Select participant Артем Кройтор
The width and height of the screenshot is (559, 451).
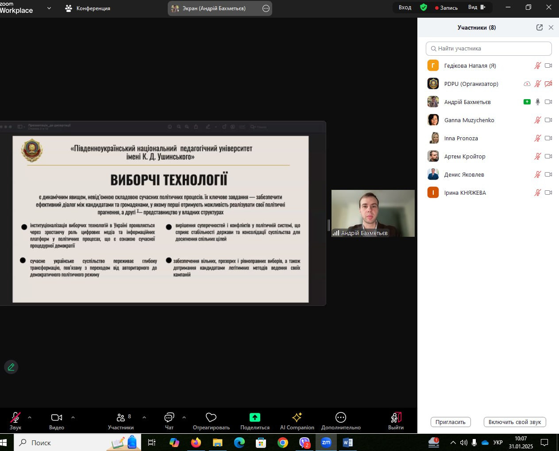489,156
